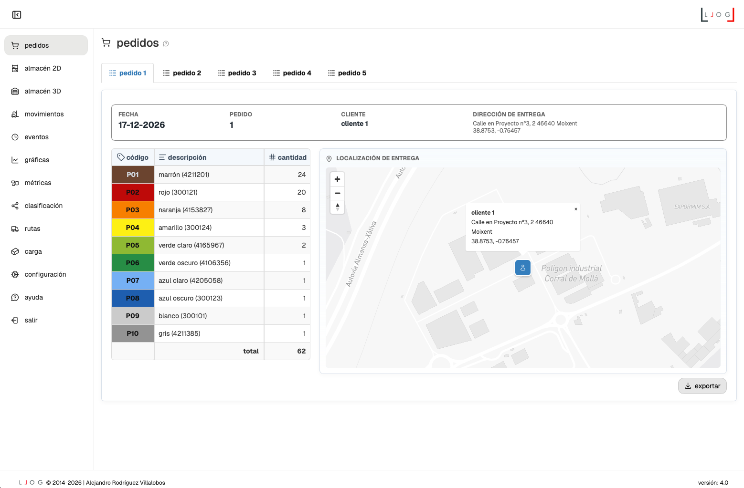Collapse the sidebar with the panel icon
Viewport: 744px width, 488px height.
(17, 15)
